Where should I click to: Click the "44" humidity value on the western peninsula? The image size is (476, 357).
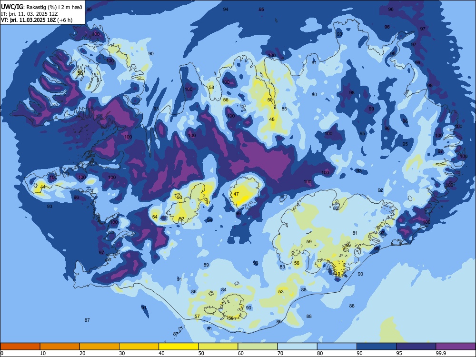[x=43, y=187]
